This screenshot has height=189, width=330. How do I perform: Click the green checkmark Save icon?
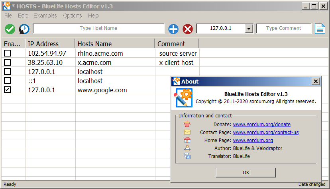pyautogui.click(x=10, y=29)
